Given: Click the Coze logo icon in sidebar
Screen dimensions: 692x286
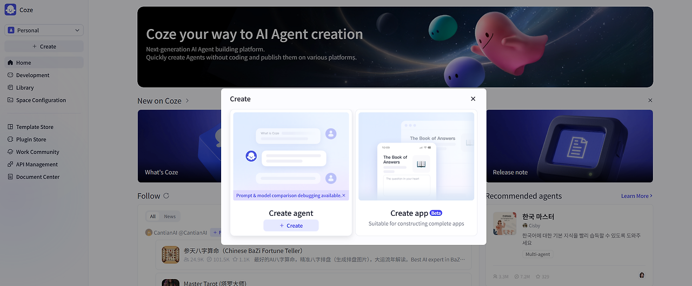Looking at the screenshot, I should pyautogui.click(x=11, y=10).
